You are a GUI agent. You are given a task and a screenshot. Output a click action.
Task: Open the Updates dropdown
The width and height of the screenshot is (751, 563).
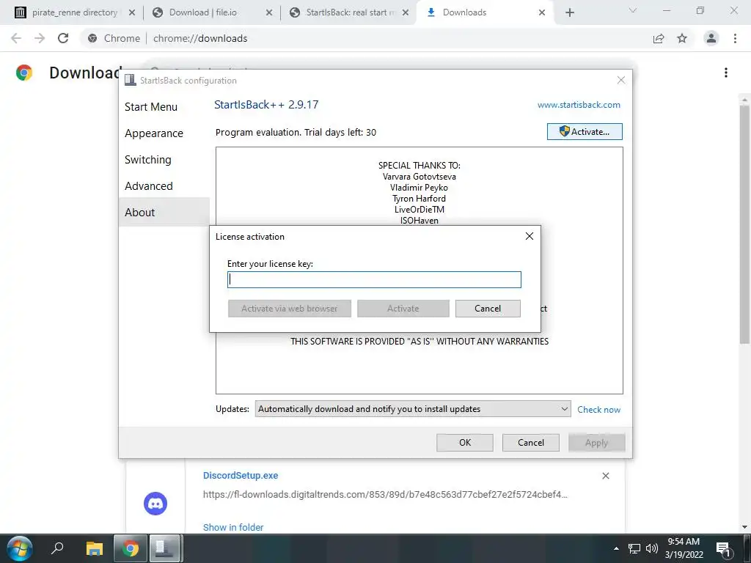click(x=413, y=409)
